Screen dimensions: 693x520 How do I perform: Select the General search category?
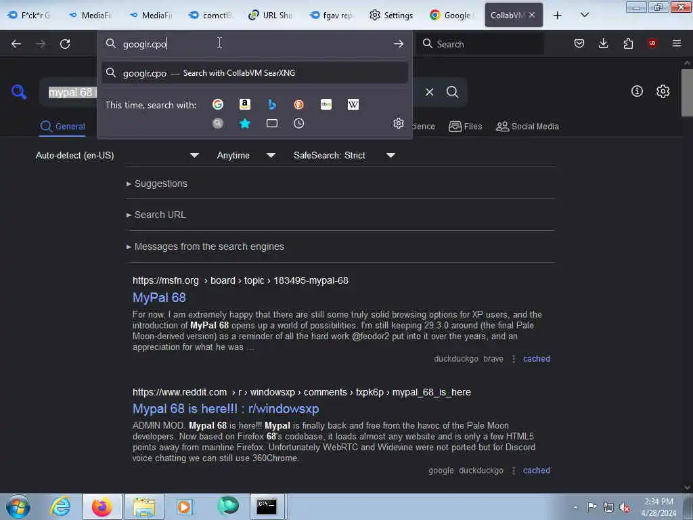(62, 127)
